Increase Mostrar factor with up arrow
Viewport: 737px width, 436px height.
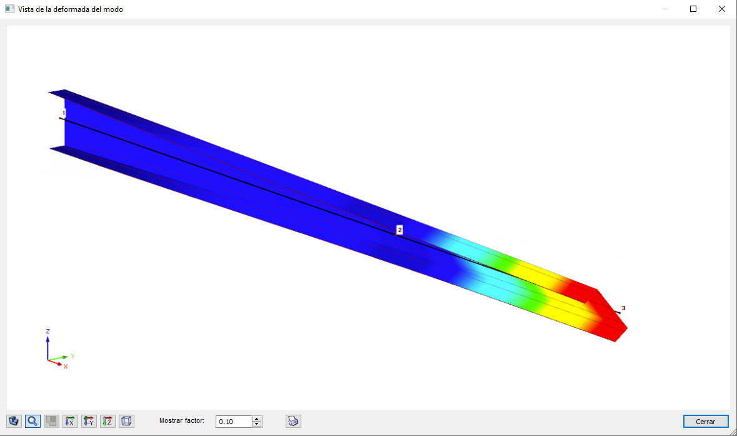point(257,418)
